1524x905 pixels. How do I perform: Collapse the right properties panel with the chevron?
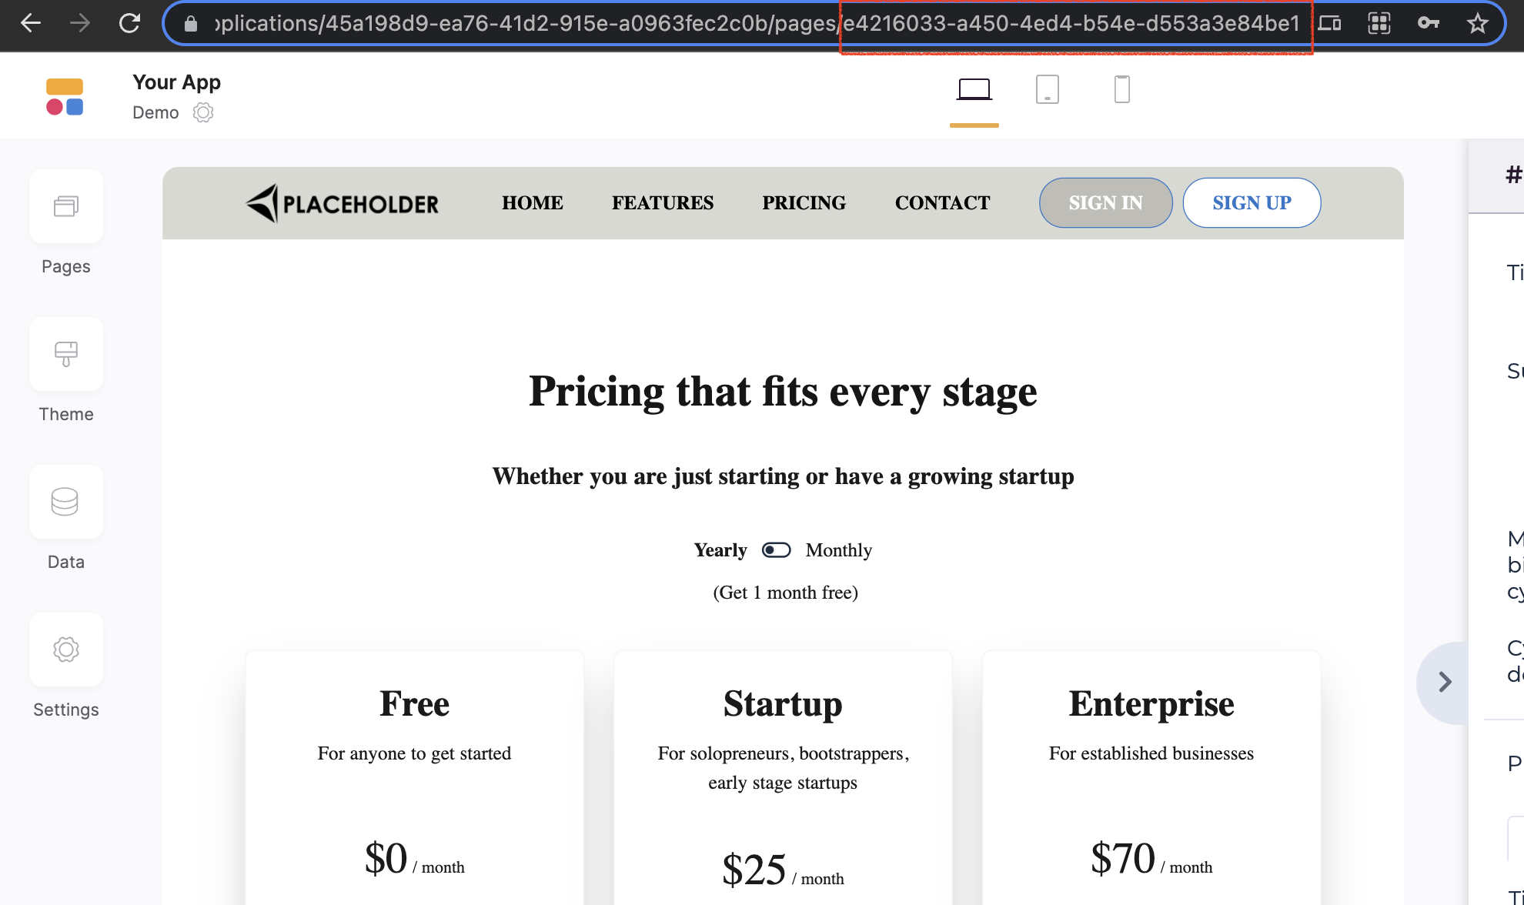(1444, 682)
